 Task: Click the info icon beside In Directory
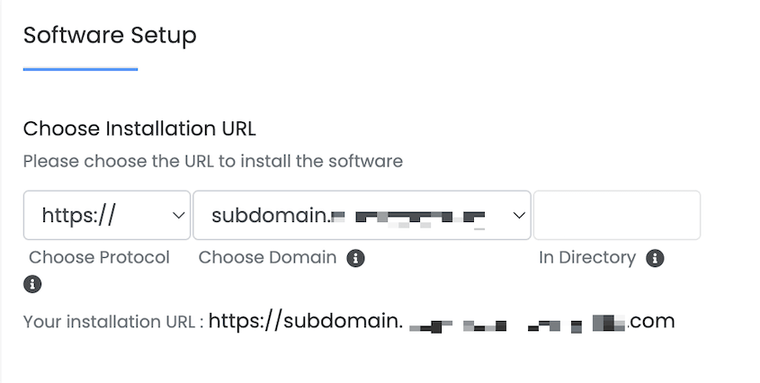(x=655, y=258)
